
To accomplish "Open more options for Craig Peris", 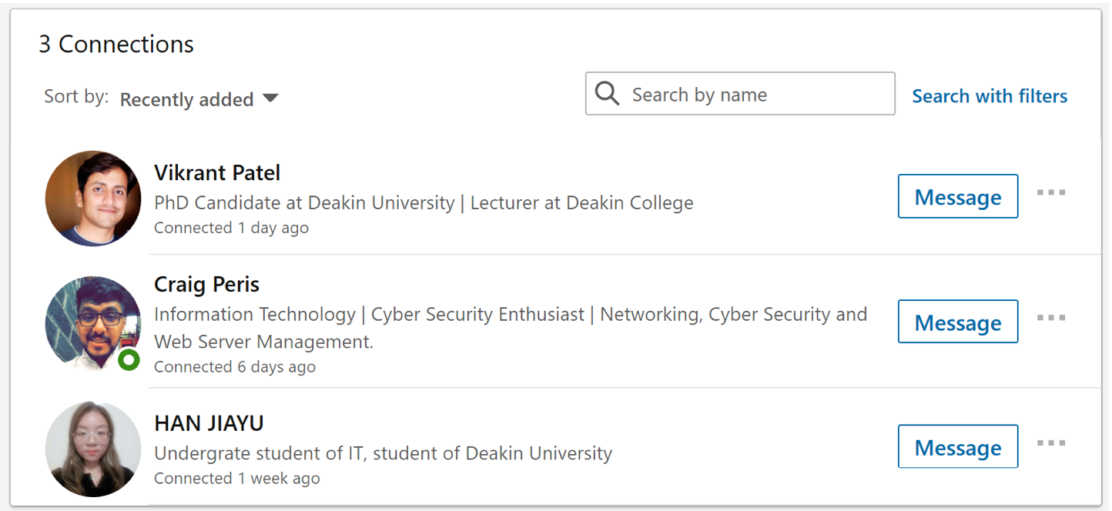I will pyautogui.click(x=1051, y=318).
